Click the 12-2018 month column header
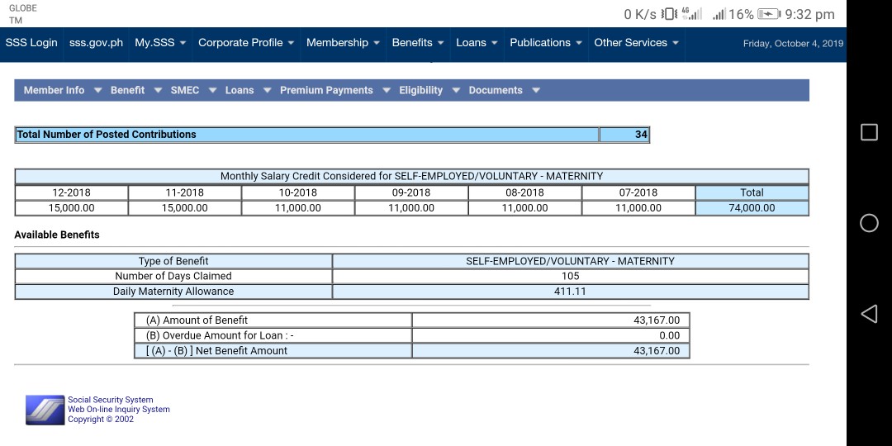Viewport: 892px width, 446px height. (71, 192)
